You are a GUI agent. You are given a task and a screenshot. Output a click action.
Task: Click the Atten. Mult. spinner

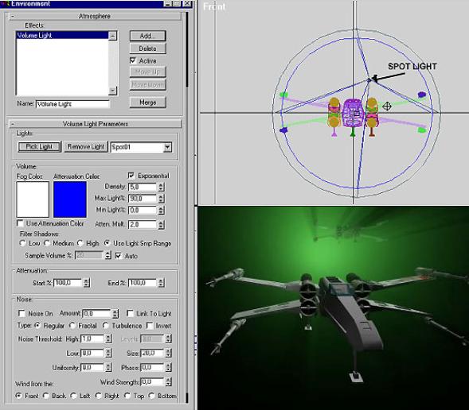click(161, 224)
